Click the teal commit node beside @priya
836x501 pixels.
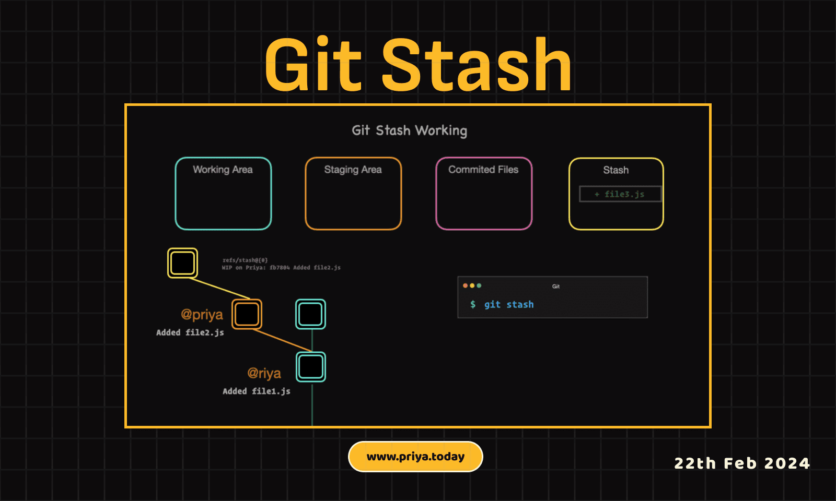coord(310,314)
